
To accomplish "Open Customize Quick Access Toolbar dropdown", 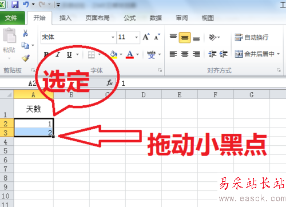I will click(x=58, y=5).
